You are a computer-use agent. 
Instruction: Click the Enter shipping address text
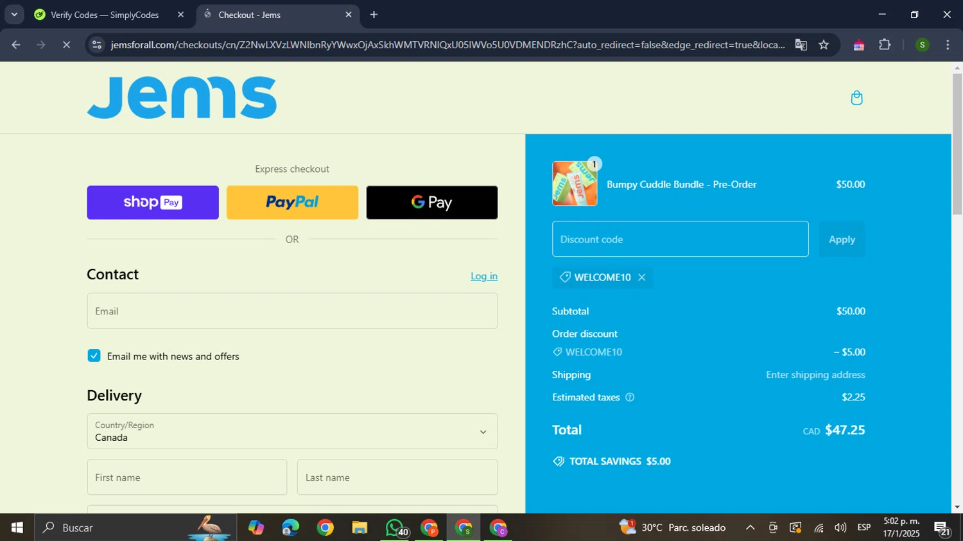click(815, 375)
